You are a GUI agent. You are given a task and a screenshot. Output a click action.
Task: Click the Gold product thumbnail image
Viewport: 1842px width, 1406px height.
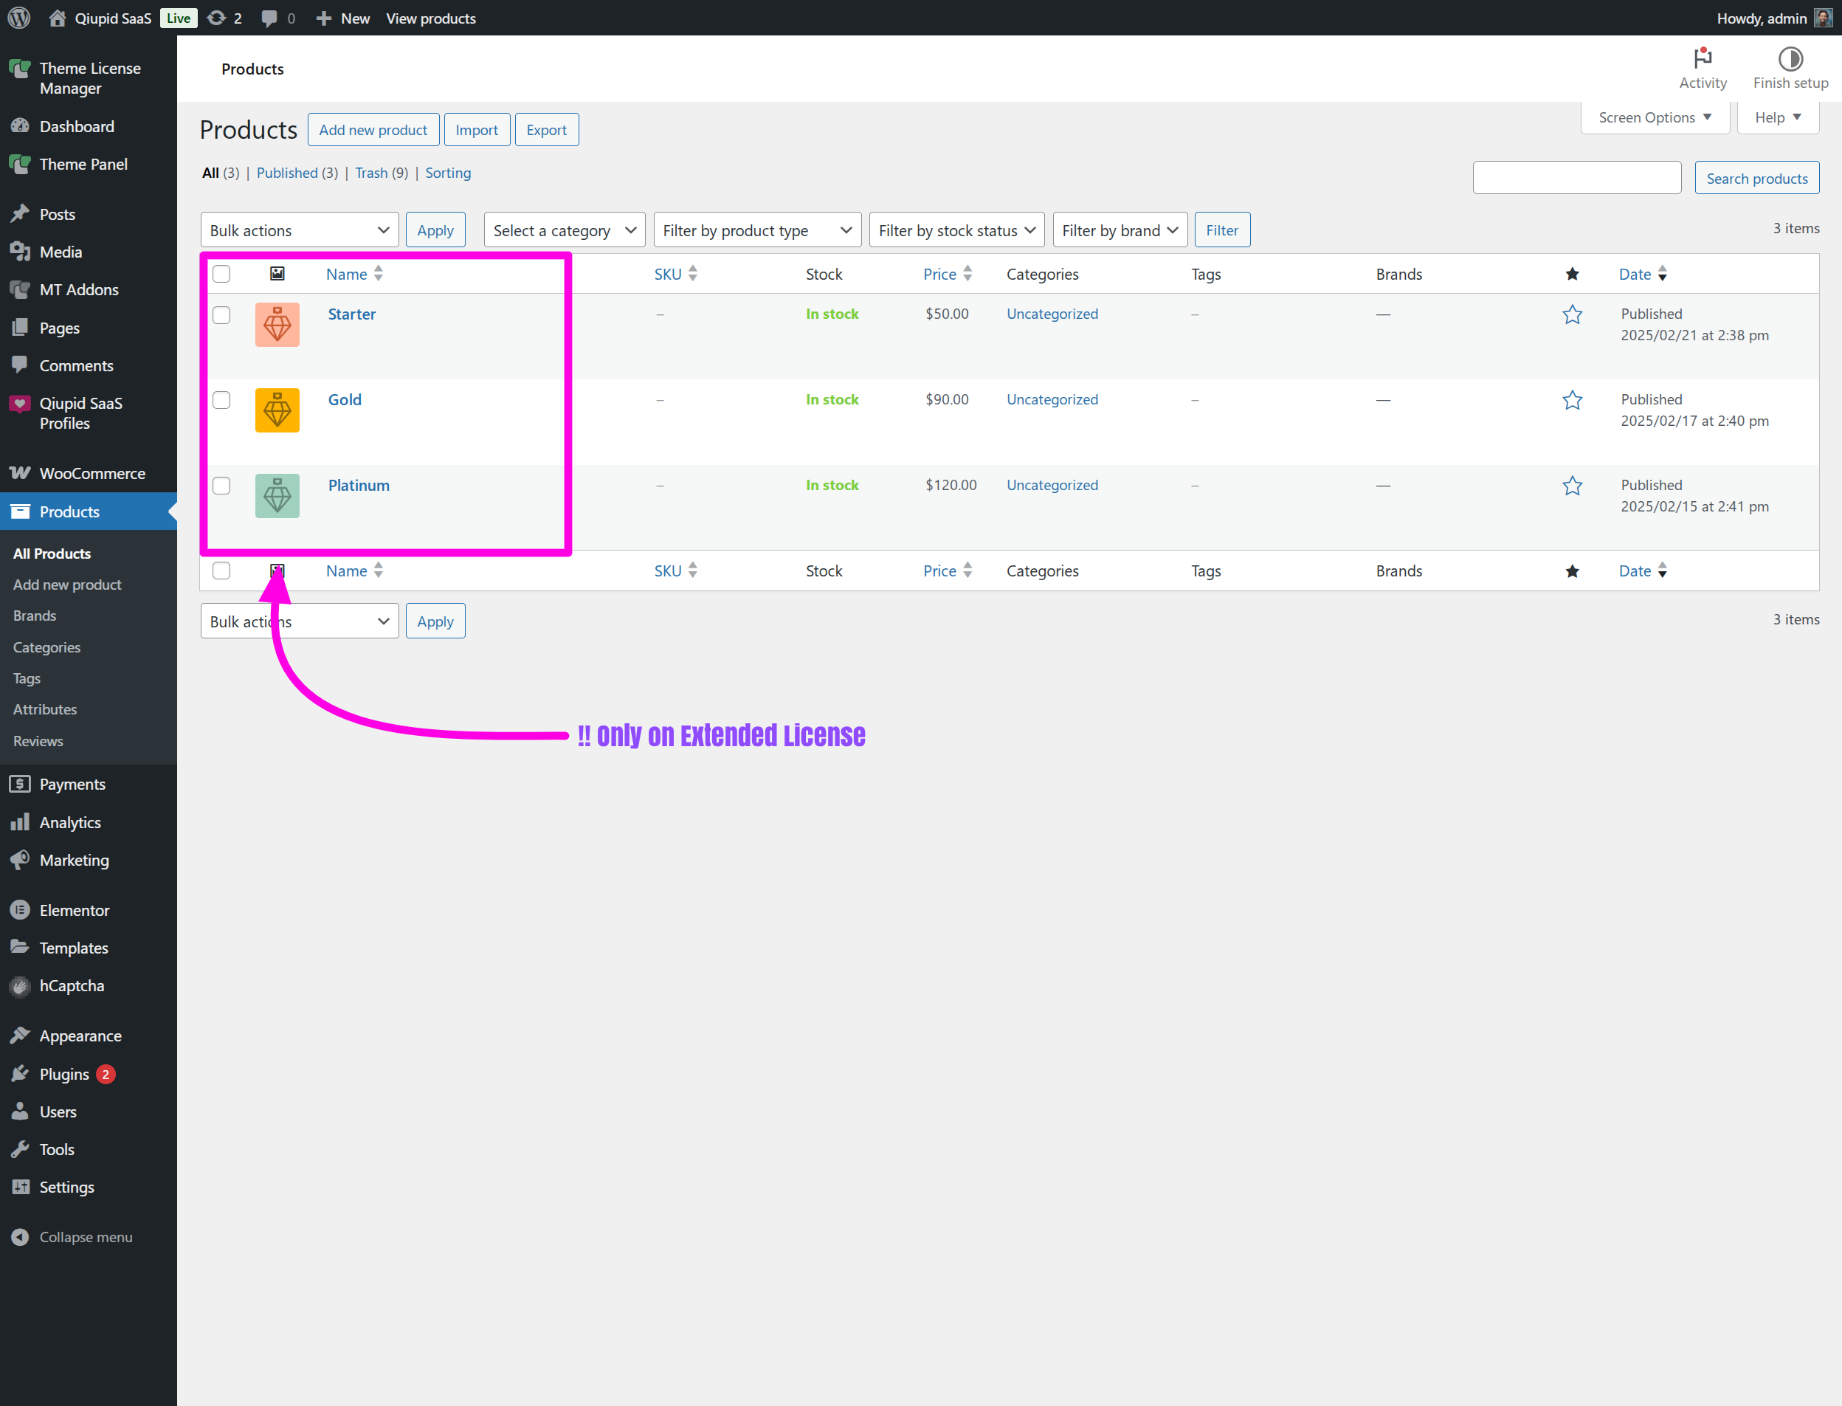pos(277,410)
